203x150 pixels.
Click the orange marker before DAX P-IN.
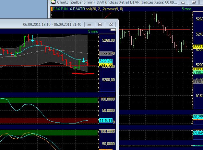(x=52, y=9)
